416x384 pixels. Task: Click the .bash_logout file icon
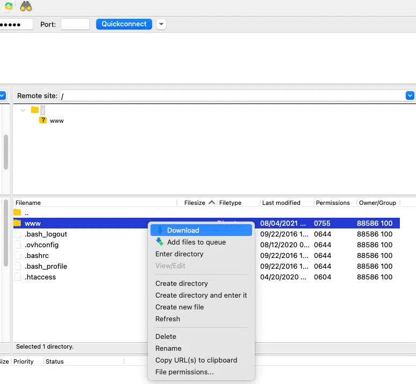(x=18, y=234)
